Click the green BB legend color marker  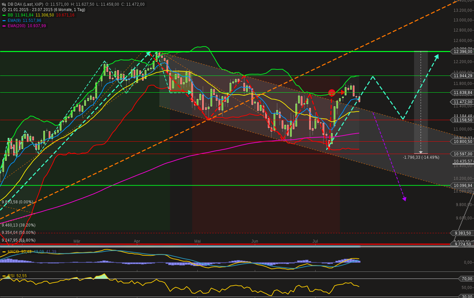point(4,15)
